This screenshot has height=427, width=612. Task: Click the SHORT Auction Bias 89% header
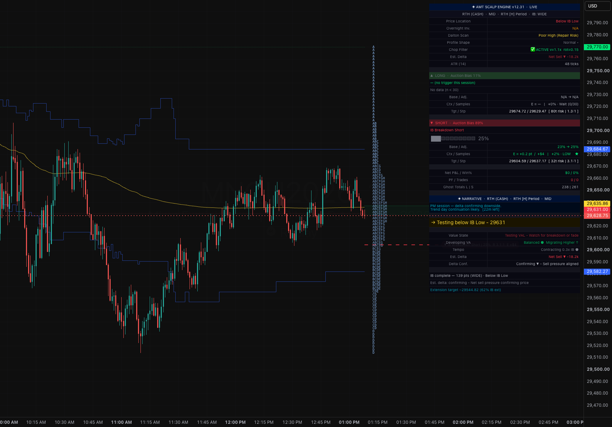coord(505,123)
